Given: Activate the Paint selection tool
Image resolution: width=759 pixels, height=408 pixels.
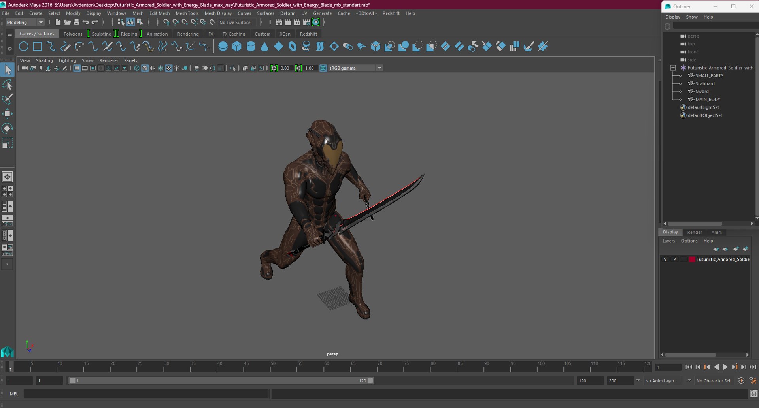Looking at the screenshot, I should pos(8,99).
